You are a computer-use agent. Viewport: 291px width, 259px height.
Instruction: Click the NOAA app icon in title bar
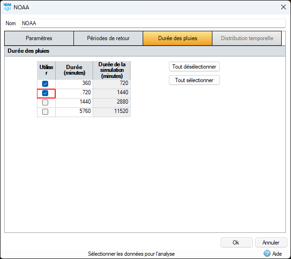click(x=7, y=7)
